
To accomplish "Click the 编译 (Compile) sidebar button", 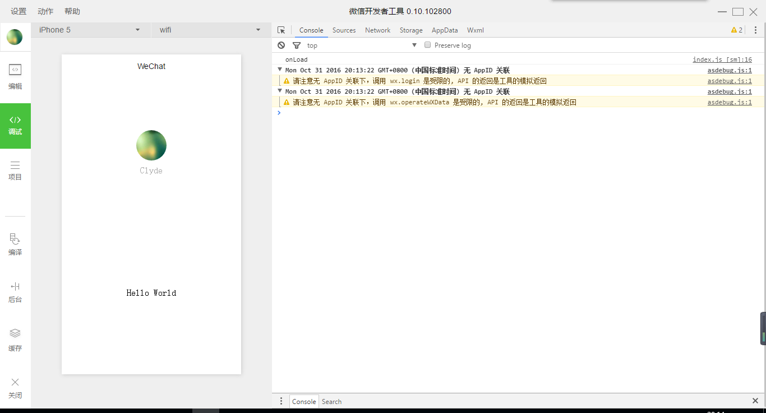I will (x=15, y=245).
